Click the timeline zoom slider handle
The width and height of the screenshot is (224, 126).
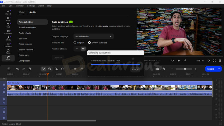(x=185, y=69)
